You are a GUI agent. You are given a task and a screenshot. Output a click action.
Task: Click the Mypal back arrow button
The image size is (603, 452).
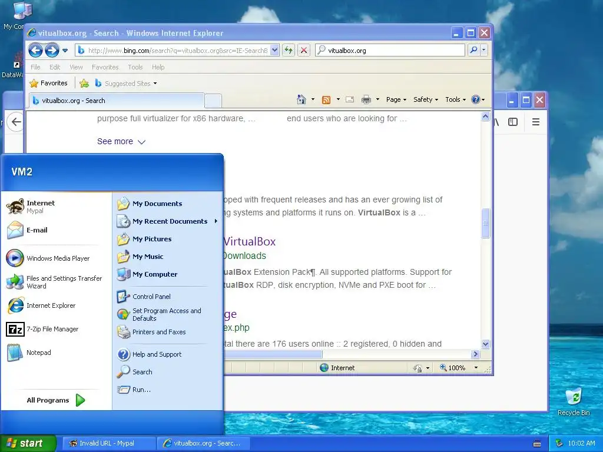(16, 122)
